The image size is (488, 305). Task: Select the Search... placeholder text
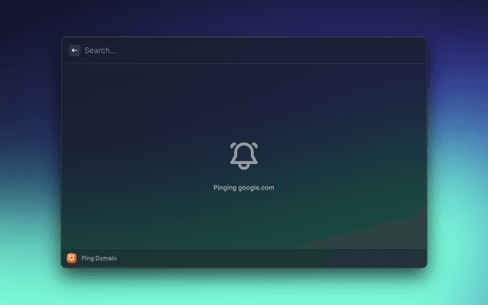click(x=101, y=50)
